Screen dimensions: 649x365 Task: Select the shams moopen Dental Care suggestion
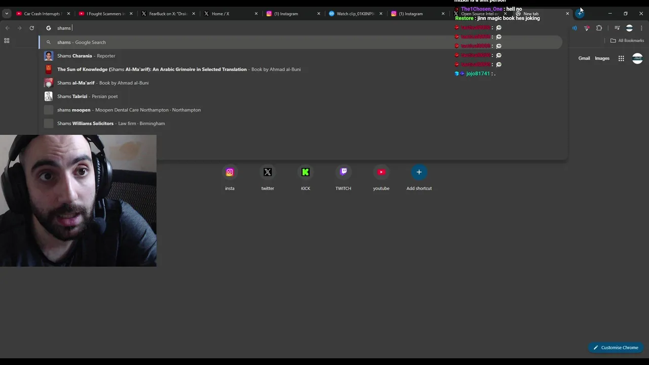301,110
